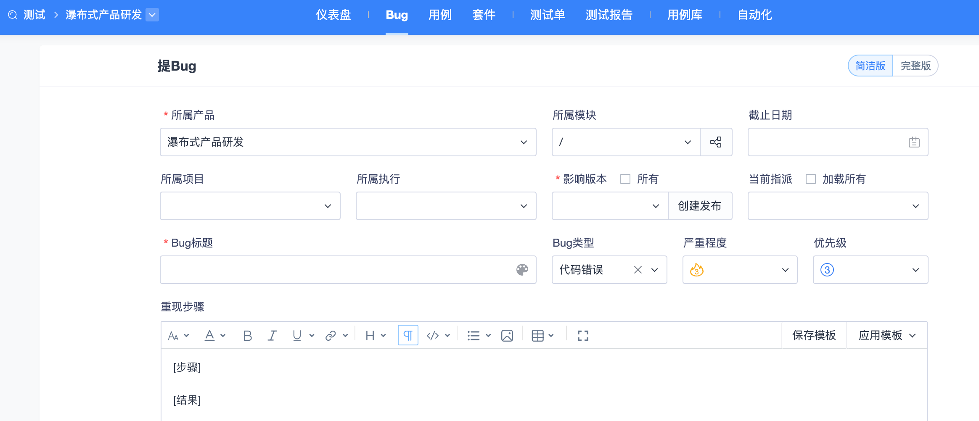Screen dimensions: 979x421
Task: Open link options arrow
Action: (345, 336)
